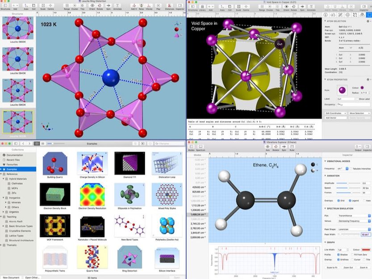
Task: Open the Library browser in Void Space window
Action: coord(202,6)
